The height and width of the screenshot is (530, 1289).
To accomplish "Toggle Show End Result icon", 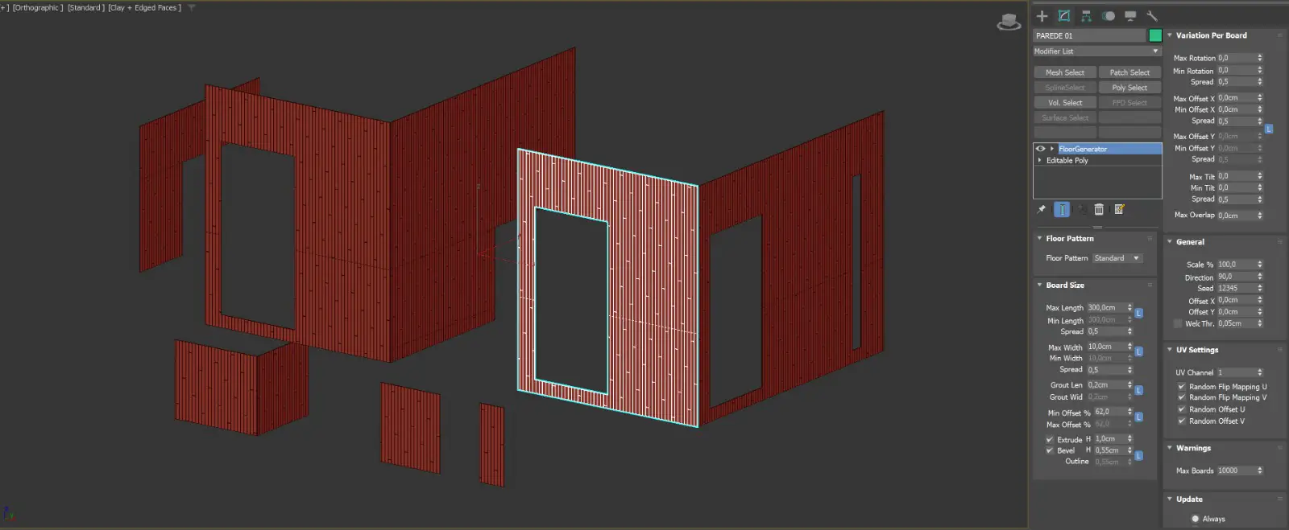I will tap(1062, 209).
